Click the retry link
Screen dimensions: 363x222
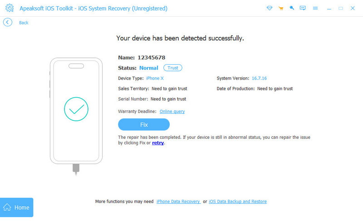158,143
